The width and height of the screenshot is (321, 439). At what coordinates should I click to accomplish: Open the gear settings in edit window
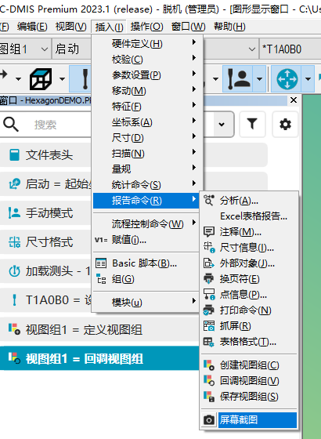pyautogui.click(x=285, y=124)
